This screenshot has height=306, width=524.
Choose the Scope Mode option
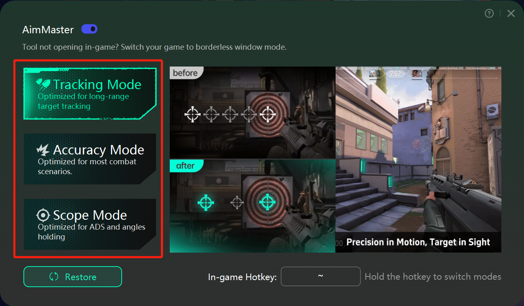click(x=90, y=224)
